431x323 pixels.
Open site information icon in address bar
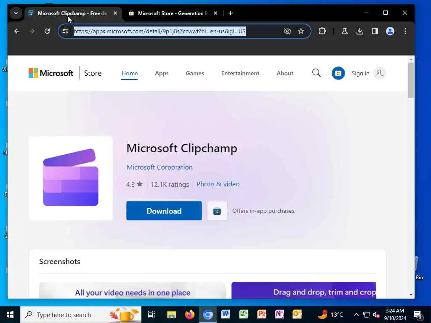pyautogui.click(x=65, y=31)
